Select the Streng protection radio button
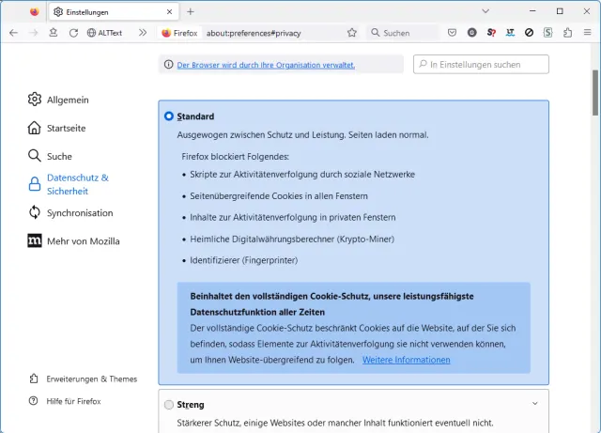This screenshot has height=433, width=601. coord(169,405)
